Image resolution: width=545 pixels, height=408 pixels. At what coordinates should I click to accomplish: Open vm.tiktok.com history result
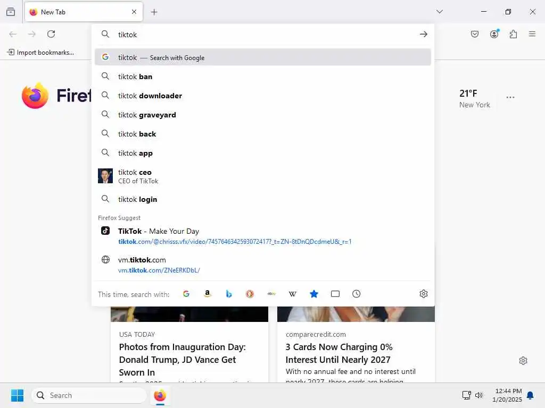(263, 265)
